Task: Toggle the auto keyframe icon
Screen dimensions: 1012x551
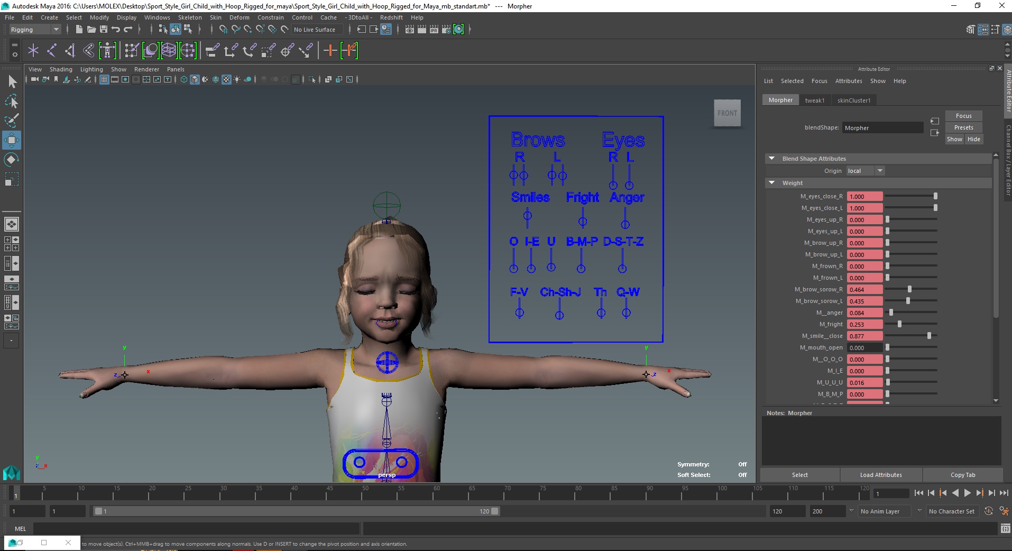Action: click(x=989, y=511)
